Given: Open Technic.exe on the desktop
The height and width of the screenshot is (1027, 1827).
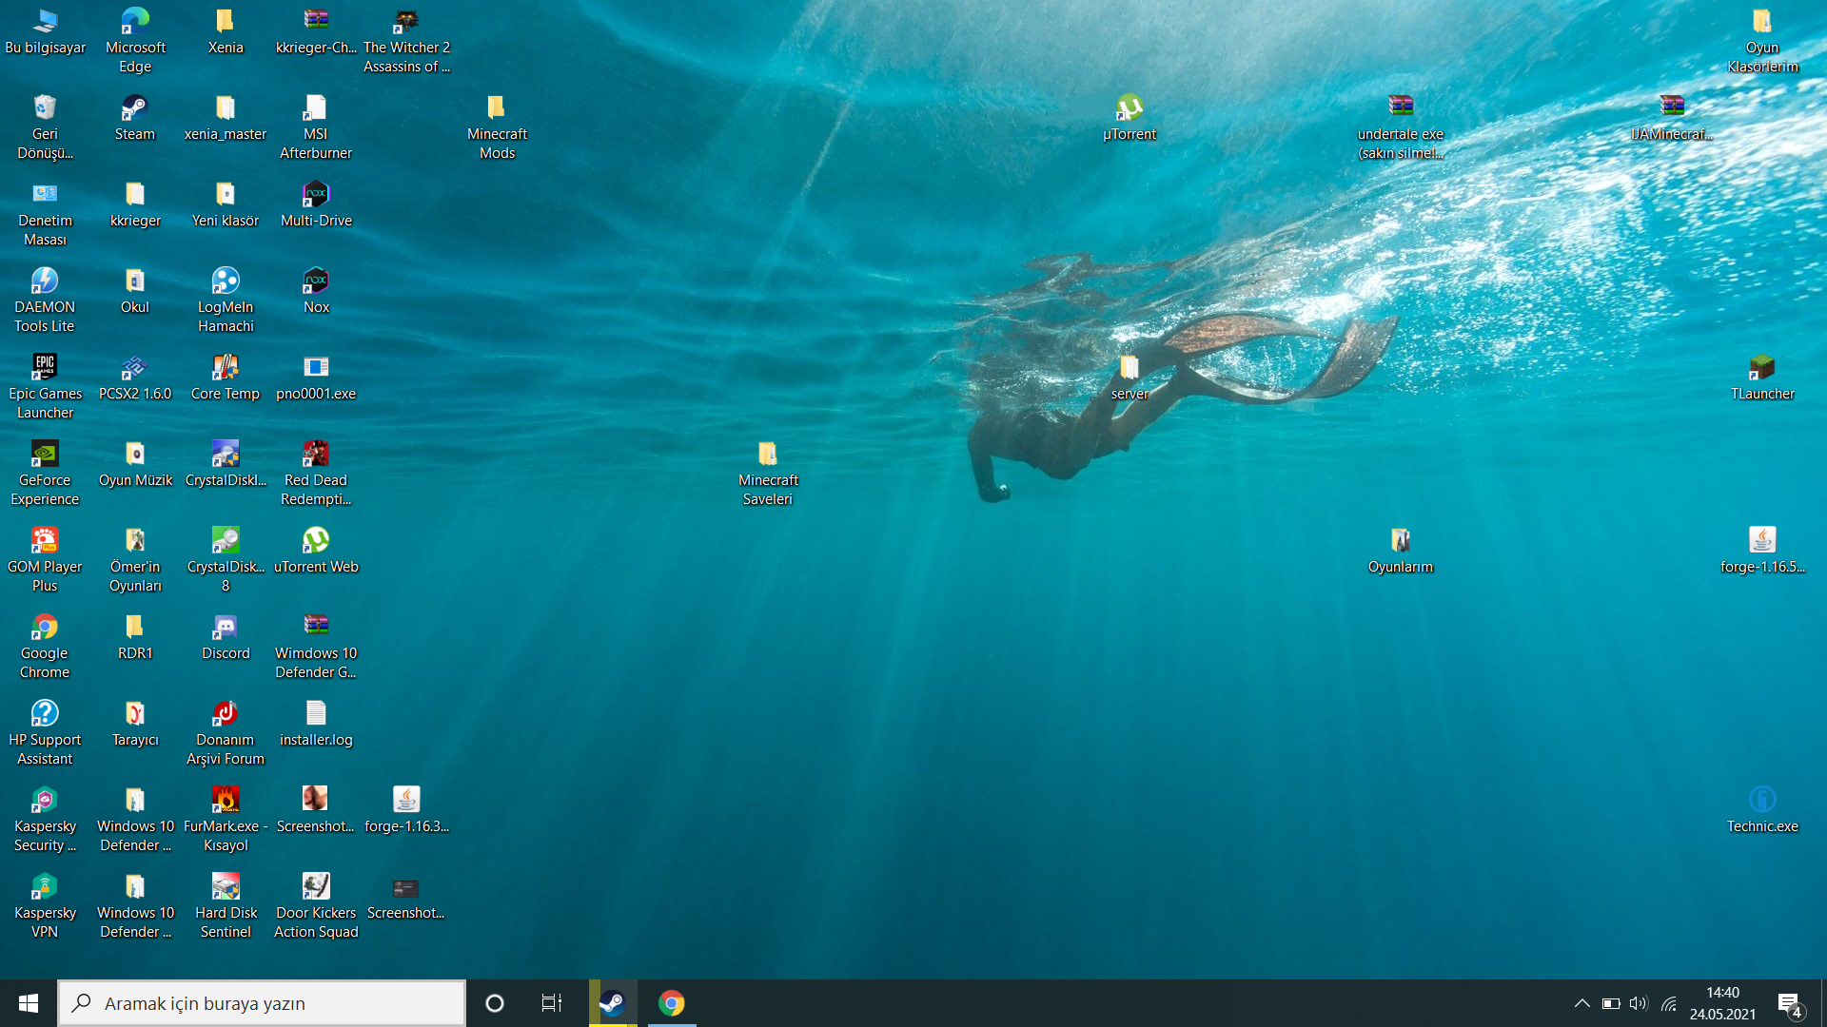Looking at the screenshot, I should click(x=1762, y=810).
